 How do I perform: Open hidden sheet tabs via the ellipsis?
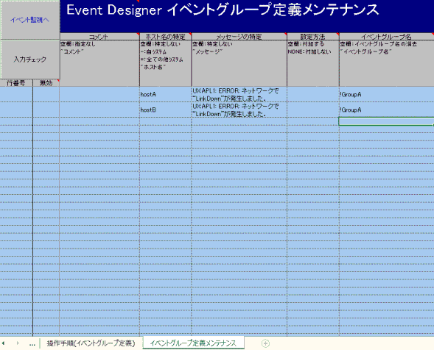point(32,344)
